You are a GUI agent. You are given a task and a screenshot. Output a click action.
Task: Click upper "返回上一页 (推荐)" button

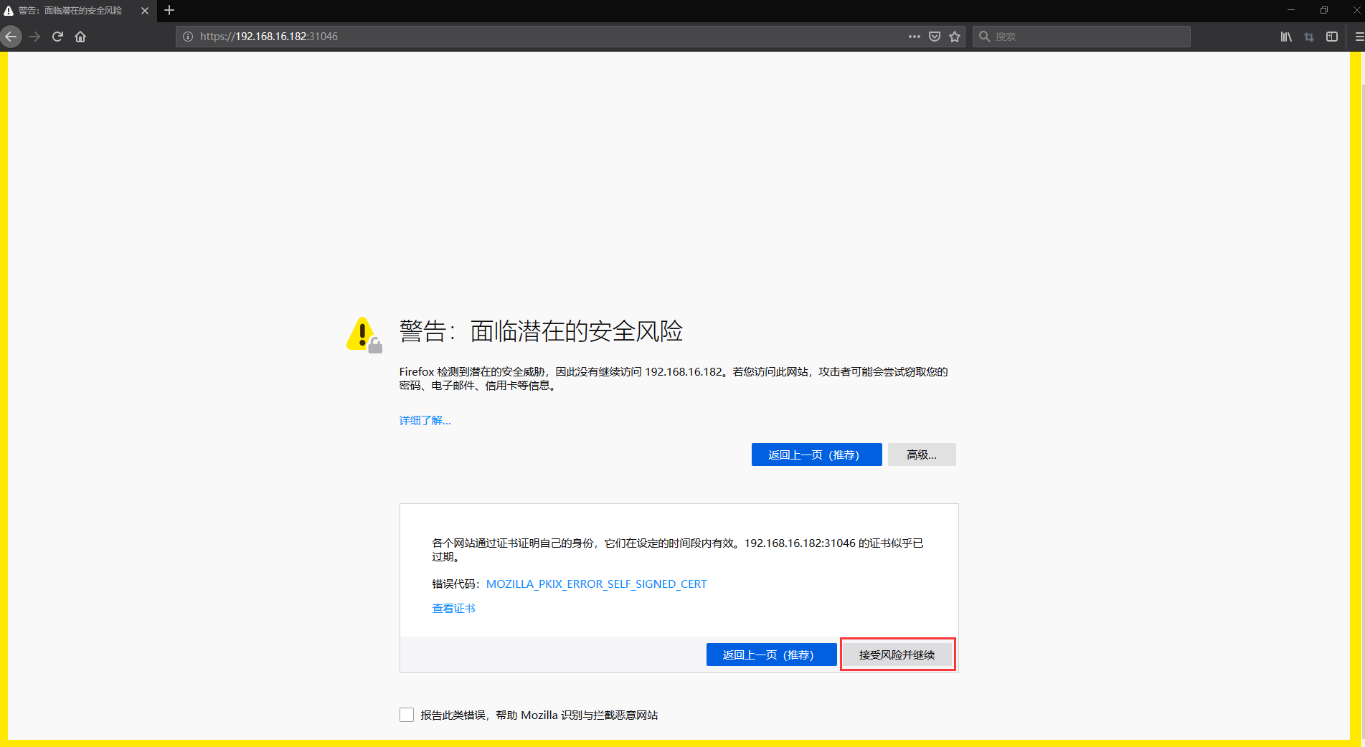click(816, 455)
